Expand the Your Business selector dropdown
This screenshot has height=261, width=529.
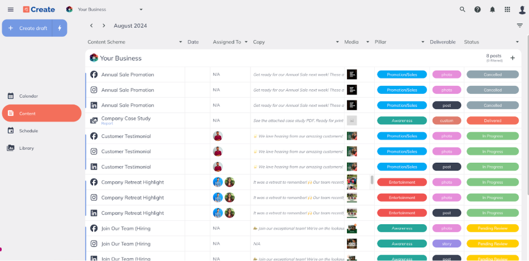[141, 10]
